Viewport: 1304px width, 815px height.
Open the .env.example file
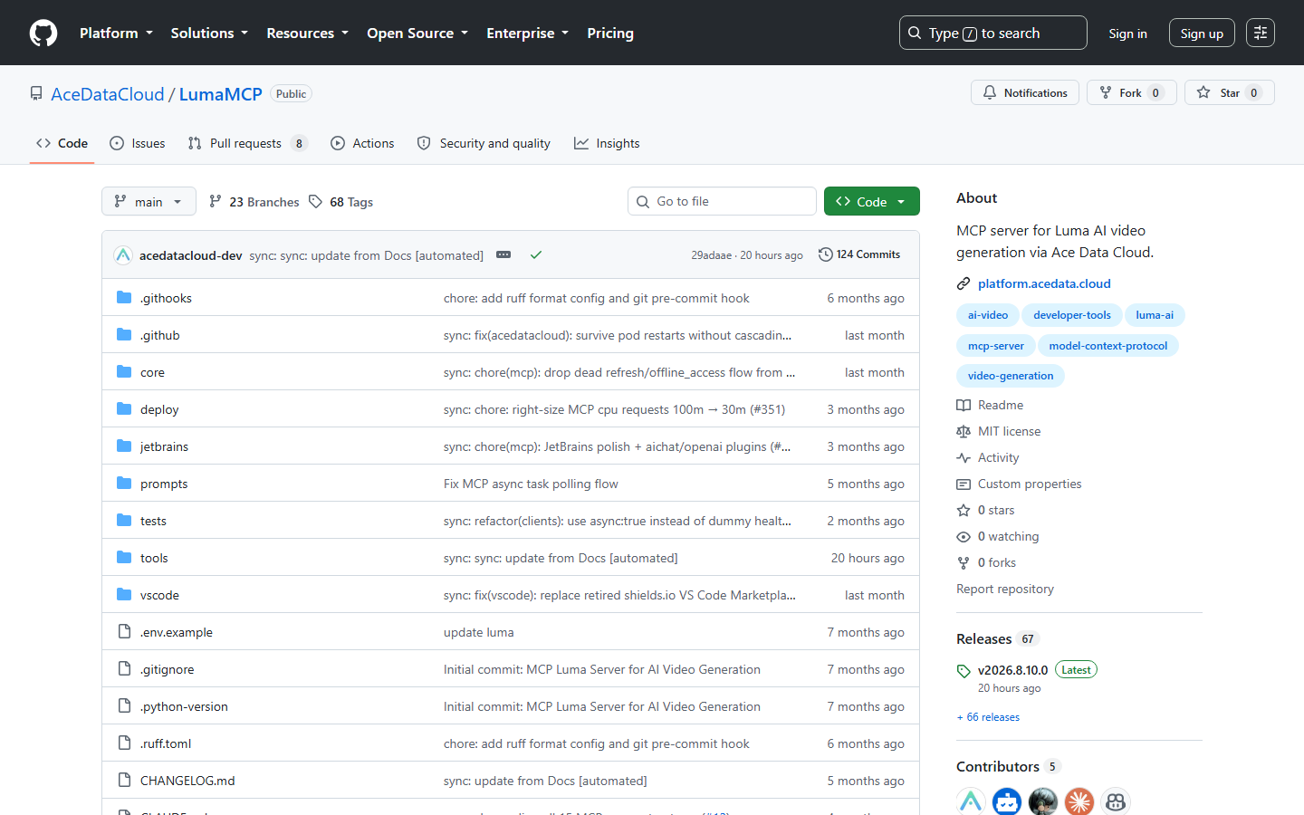pos(177,632)
